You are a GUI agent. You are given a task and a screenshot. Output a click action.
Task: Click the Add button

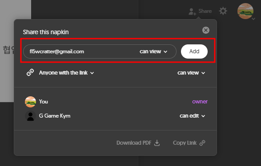point(194,51)
